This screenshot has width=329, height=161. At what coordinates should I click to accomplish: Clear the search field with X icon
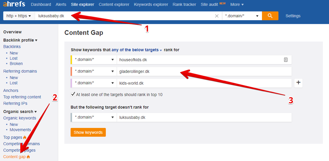pos(217,16)
